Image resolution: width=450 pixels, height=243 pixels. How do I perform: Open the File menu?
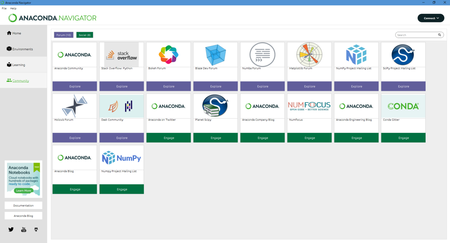[x=4, y=8]
